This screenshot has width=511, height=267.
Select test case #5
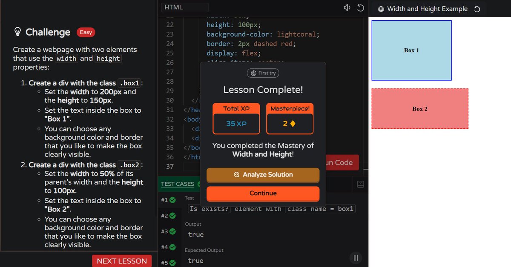169,263
